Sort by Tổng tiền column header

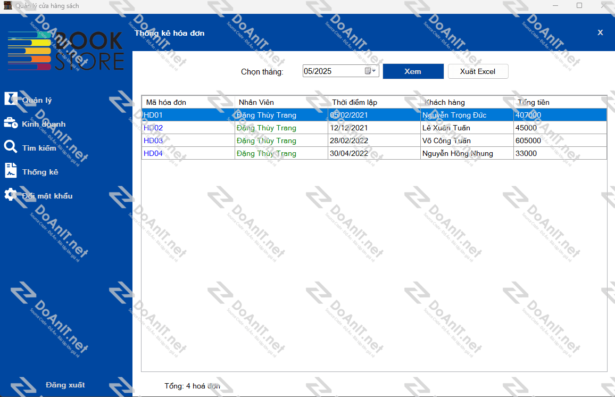(x=560, y=102)
